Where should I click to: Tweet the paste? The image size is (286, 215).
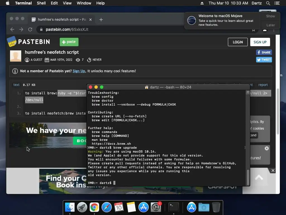(264, 60)
